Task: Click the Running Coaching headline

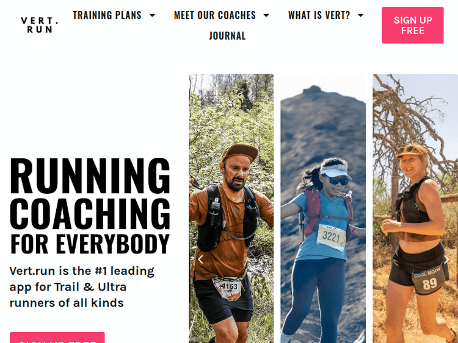Action: pos(90,193)
